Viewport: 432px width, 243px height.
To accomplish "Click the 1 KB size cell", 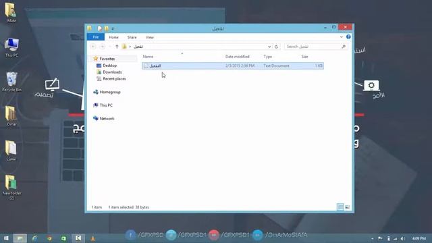I will pyautogui.click(x=319, y=66).
